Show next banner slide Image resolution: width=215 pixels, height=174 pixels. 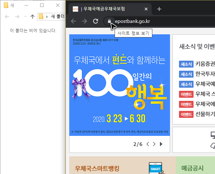[154, 144]
